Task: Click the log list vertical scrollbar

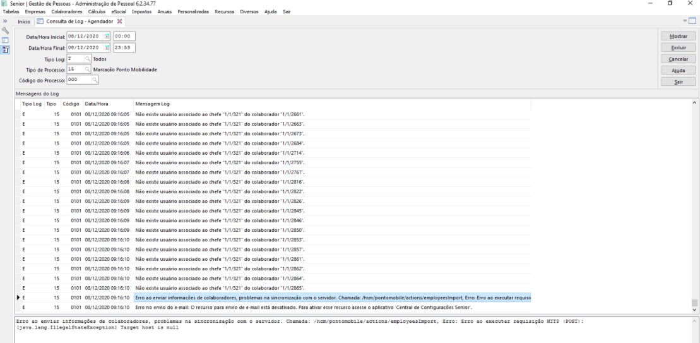Action: click(696, 202)
